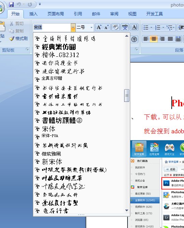Click the Shrink Font icon
This screenshot has width=184, height=228.
pyautogui.click(x=106, y=27)
